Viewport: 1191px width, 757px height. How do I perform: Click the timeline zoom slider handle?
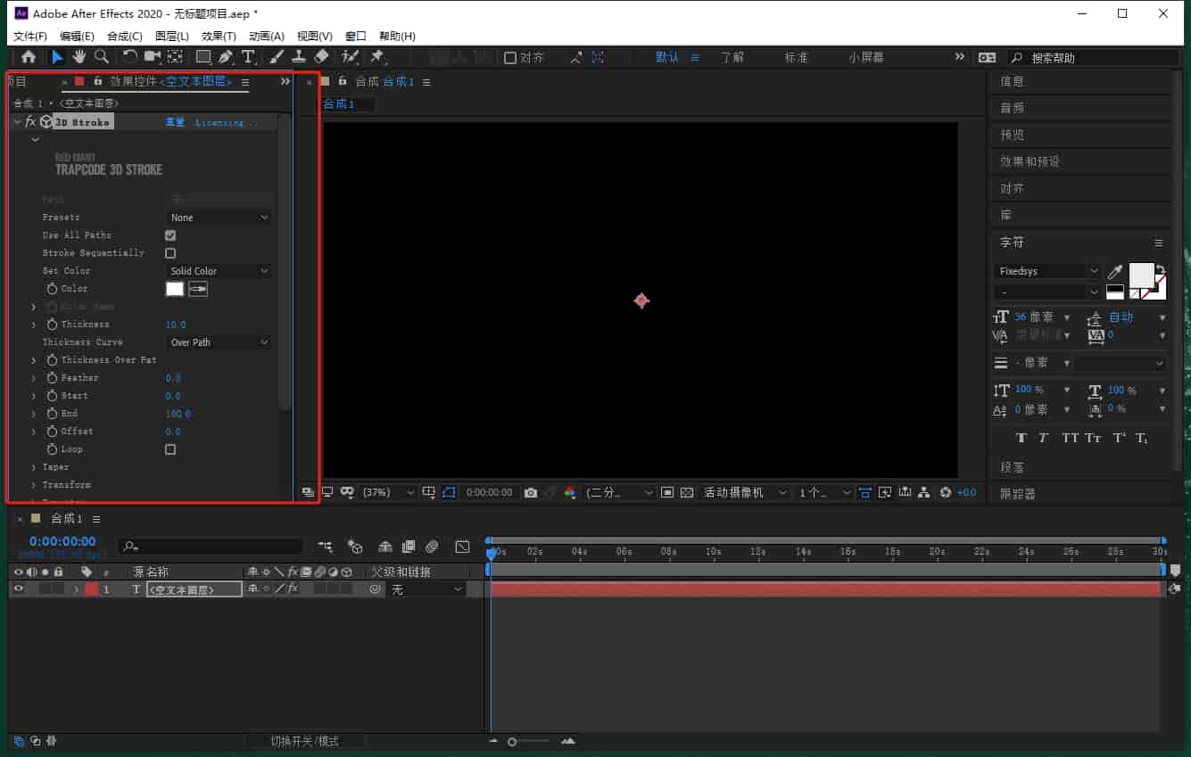(512, 742)
